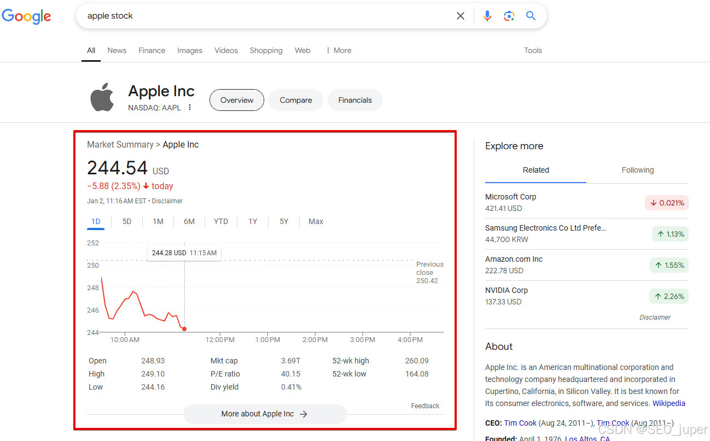This screenshot has width=710, height=441.
Task: Switch to the All tab
Action: (x=91, y=50)
